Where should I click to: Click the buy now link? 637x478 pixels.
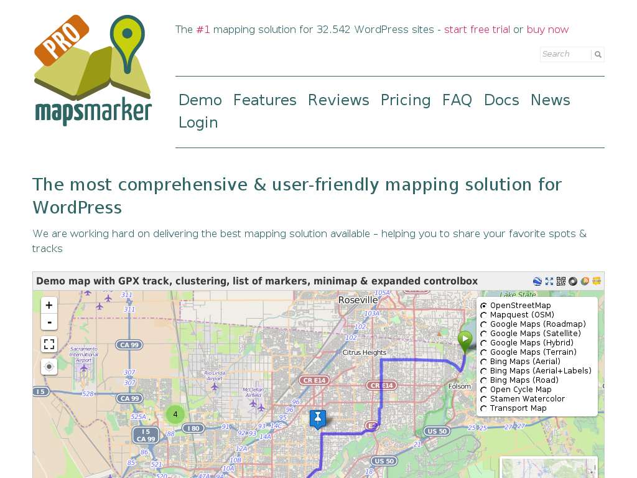pyautogui.click(x=547, y=30)
